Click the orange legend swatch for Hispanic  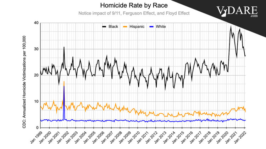(x=125, y=27)
